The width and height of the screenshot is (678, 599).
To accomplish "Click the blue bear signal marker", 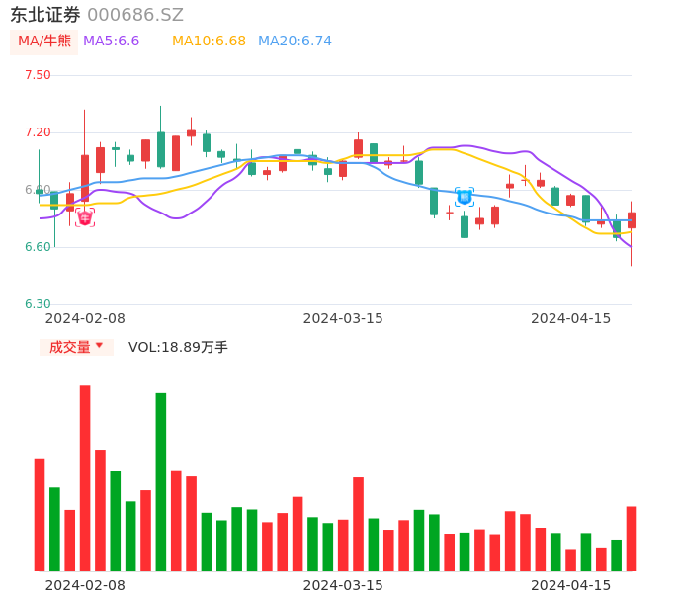I will click(464, 197).
